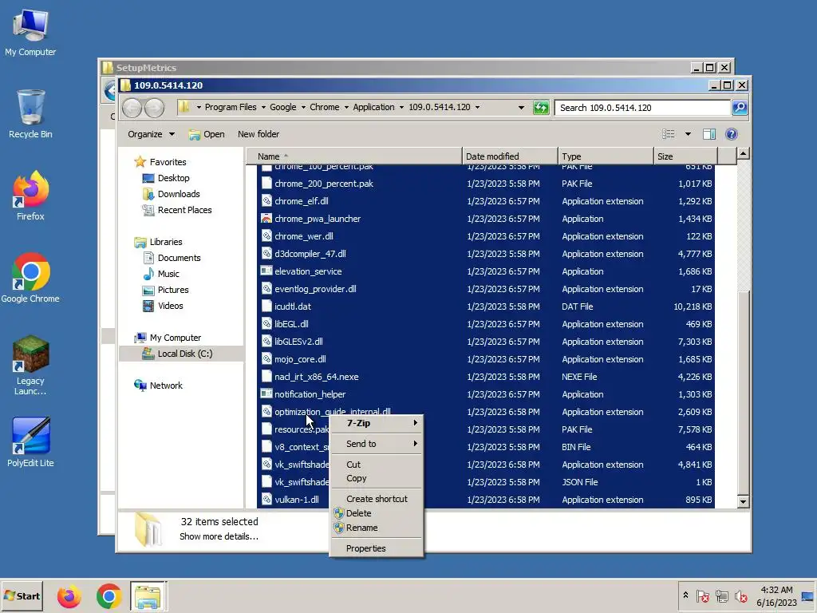The image size is (817, 613).
Task: Select the notification_helper application icon
Action: click(266, 394)
